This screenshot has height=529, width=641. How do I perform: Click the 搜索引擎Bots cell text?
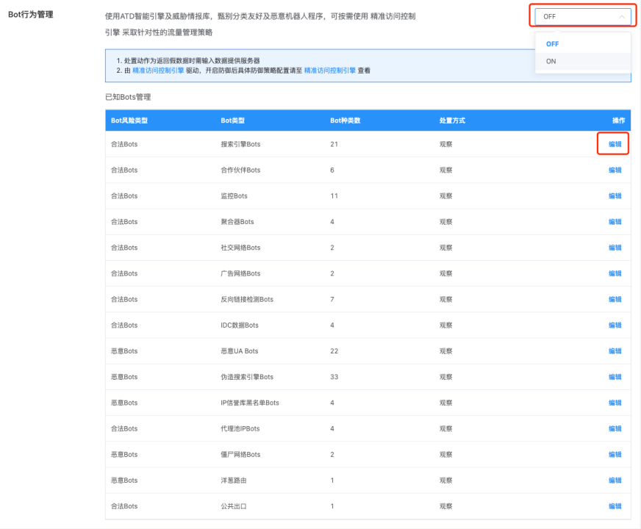point(240,144)
